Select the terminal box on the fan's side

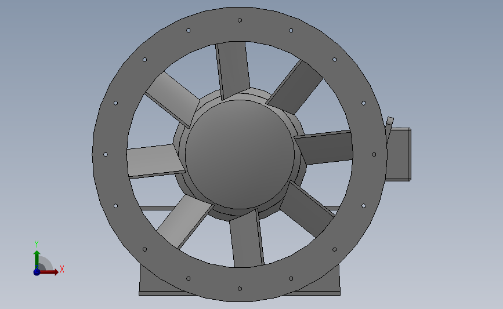[399, 154]
